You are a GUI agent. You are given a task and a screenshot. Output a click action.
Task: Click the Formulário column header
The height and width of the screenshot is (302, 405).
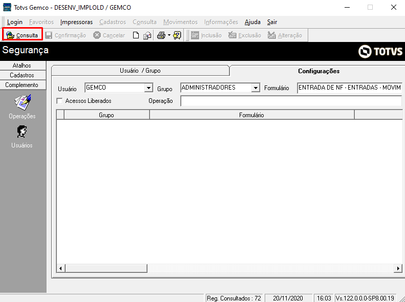pos(251,115)
